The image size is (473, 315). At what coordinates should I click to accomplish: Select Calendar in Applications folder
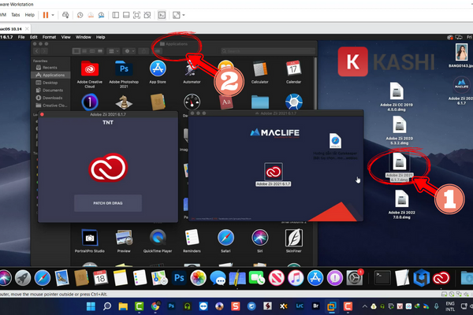tap(293, 72)
